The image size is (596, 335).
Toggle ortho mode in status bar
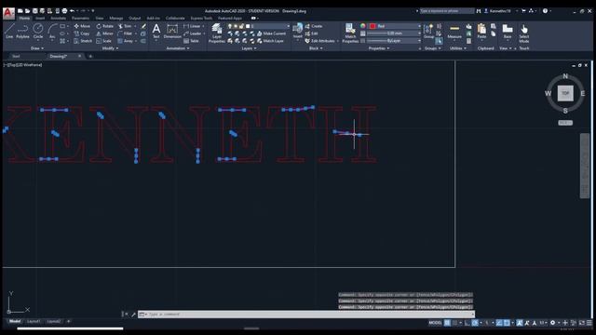click(467, 323)
